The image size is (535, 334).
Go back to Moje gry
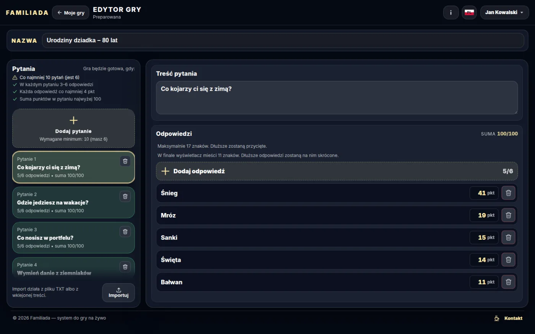(x=71, y=13)
